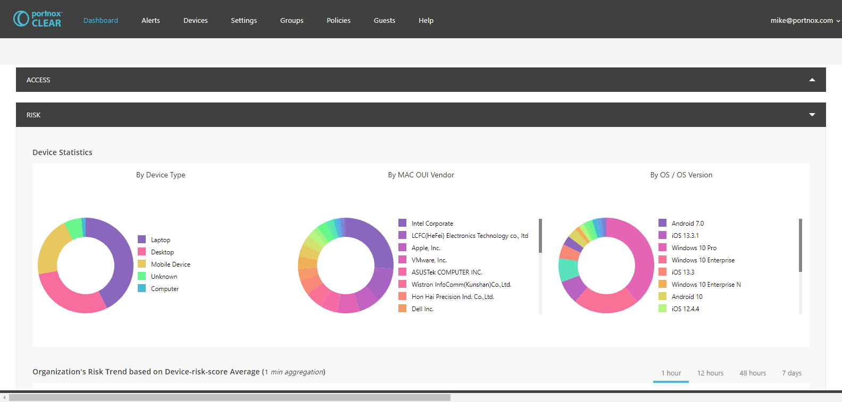842x402 pixels.
Task: Open the Devices menu
Action: (195, 21)
